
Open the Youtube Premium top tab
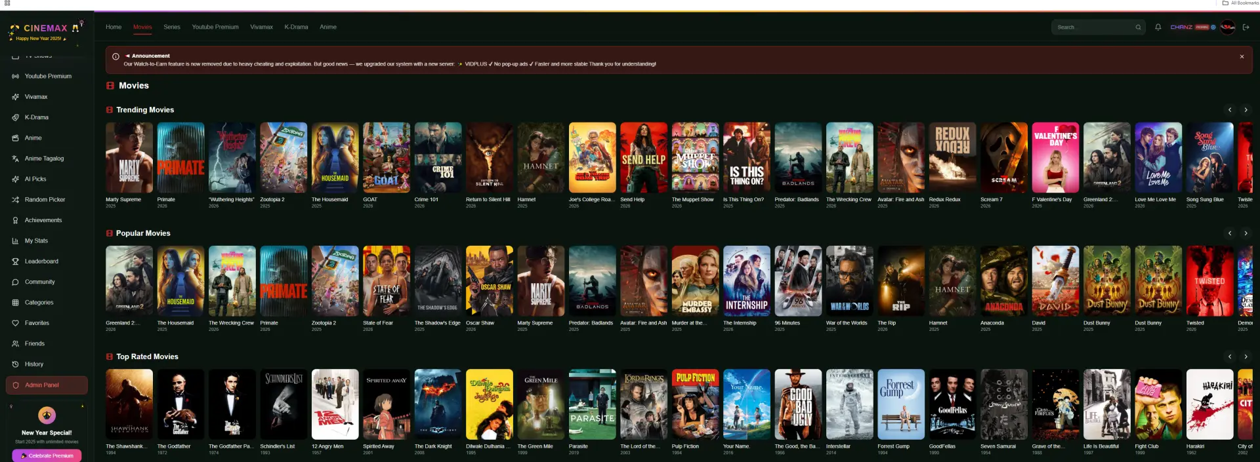point(215,27)
